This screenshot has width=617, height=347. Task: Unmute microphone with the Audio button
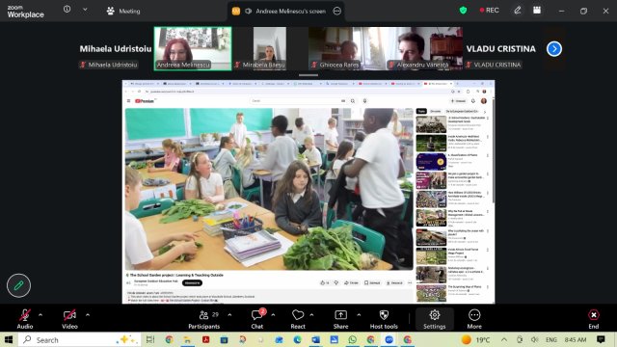(25, 319)
